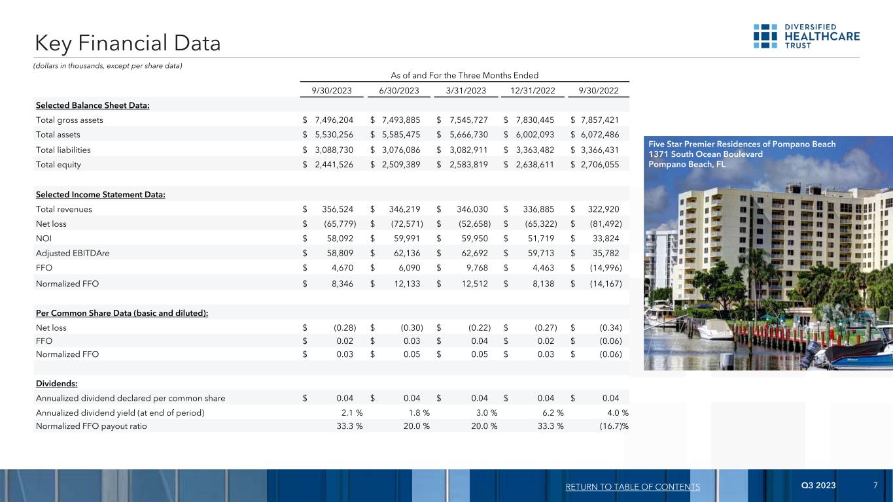Select the 9/30/2022 column header

tap(598, 90)
